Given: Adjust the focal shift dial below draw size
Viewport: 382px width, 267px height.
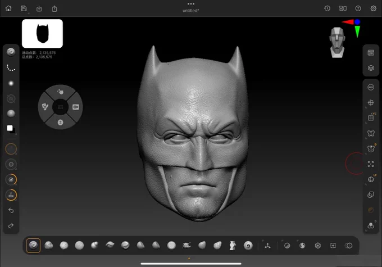Looking at the screenshot, I should 11,164.
